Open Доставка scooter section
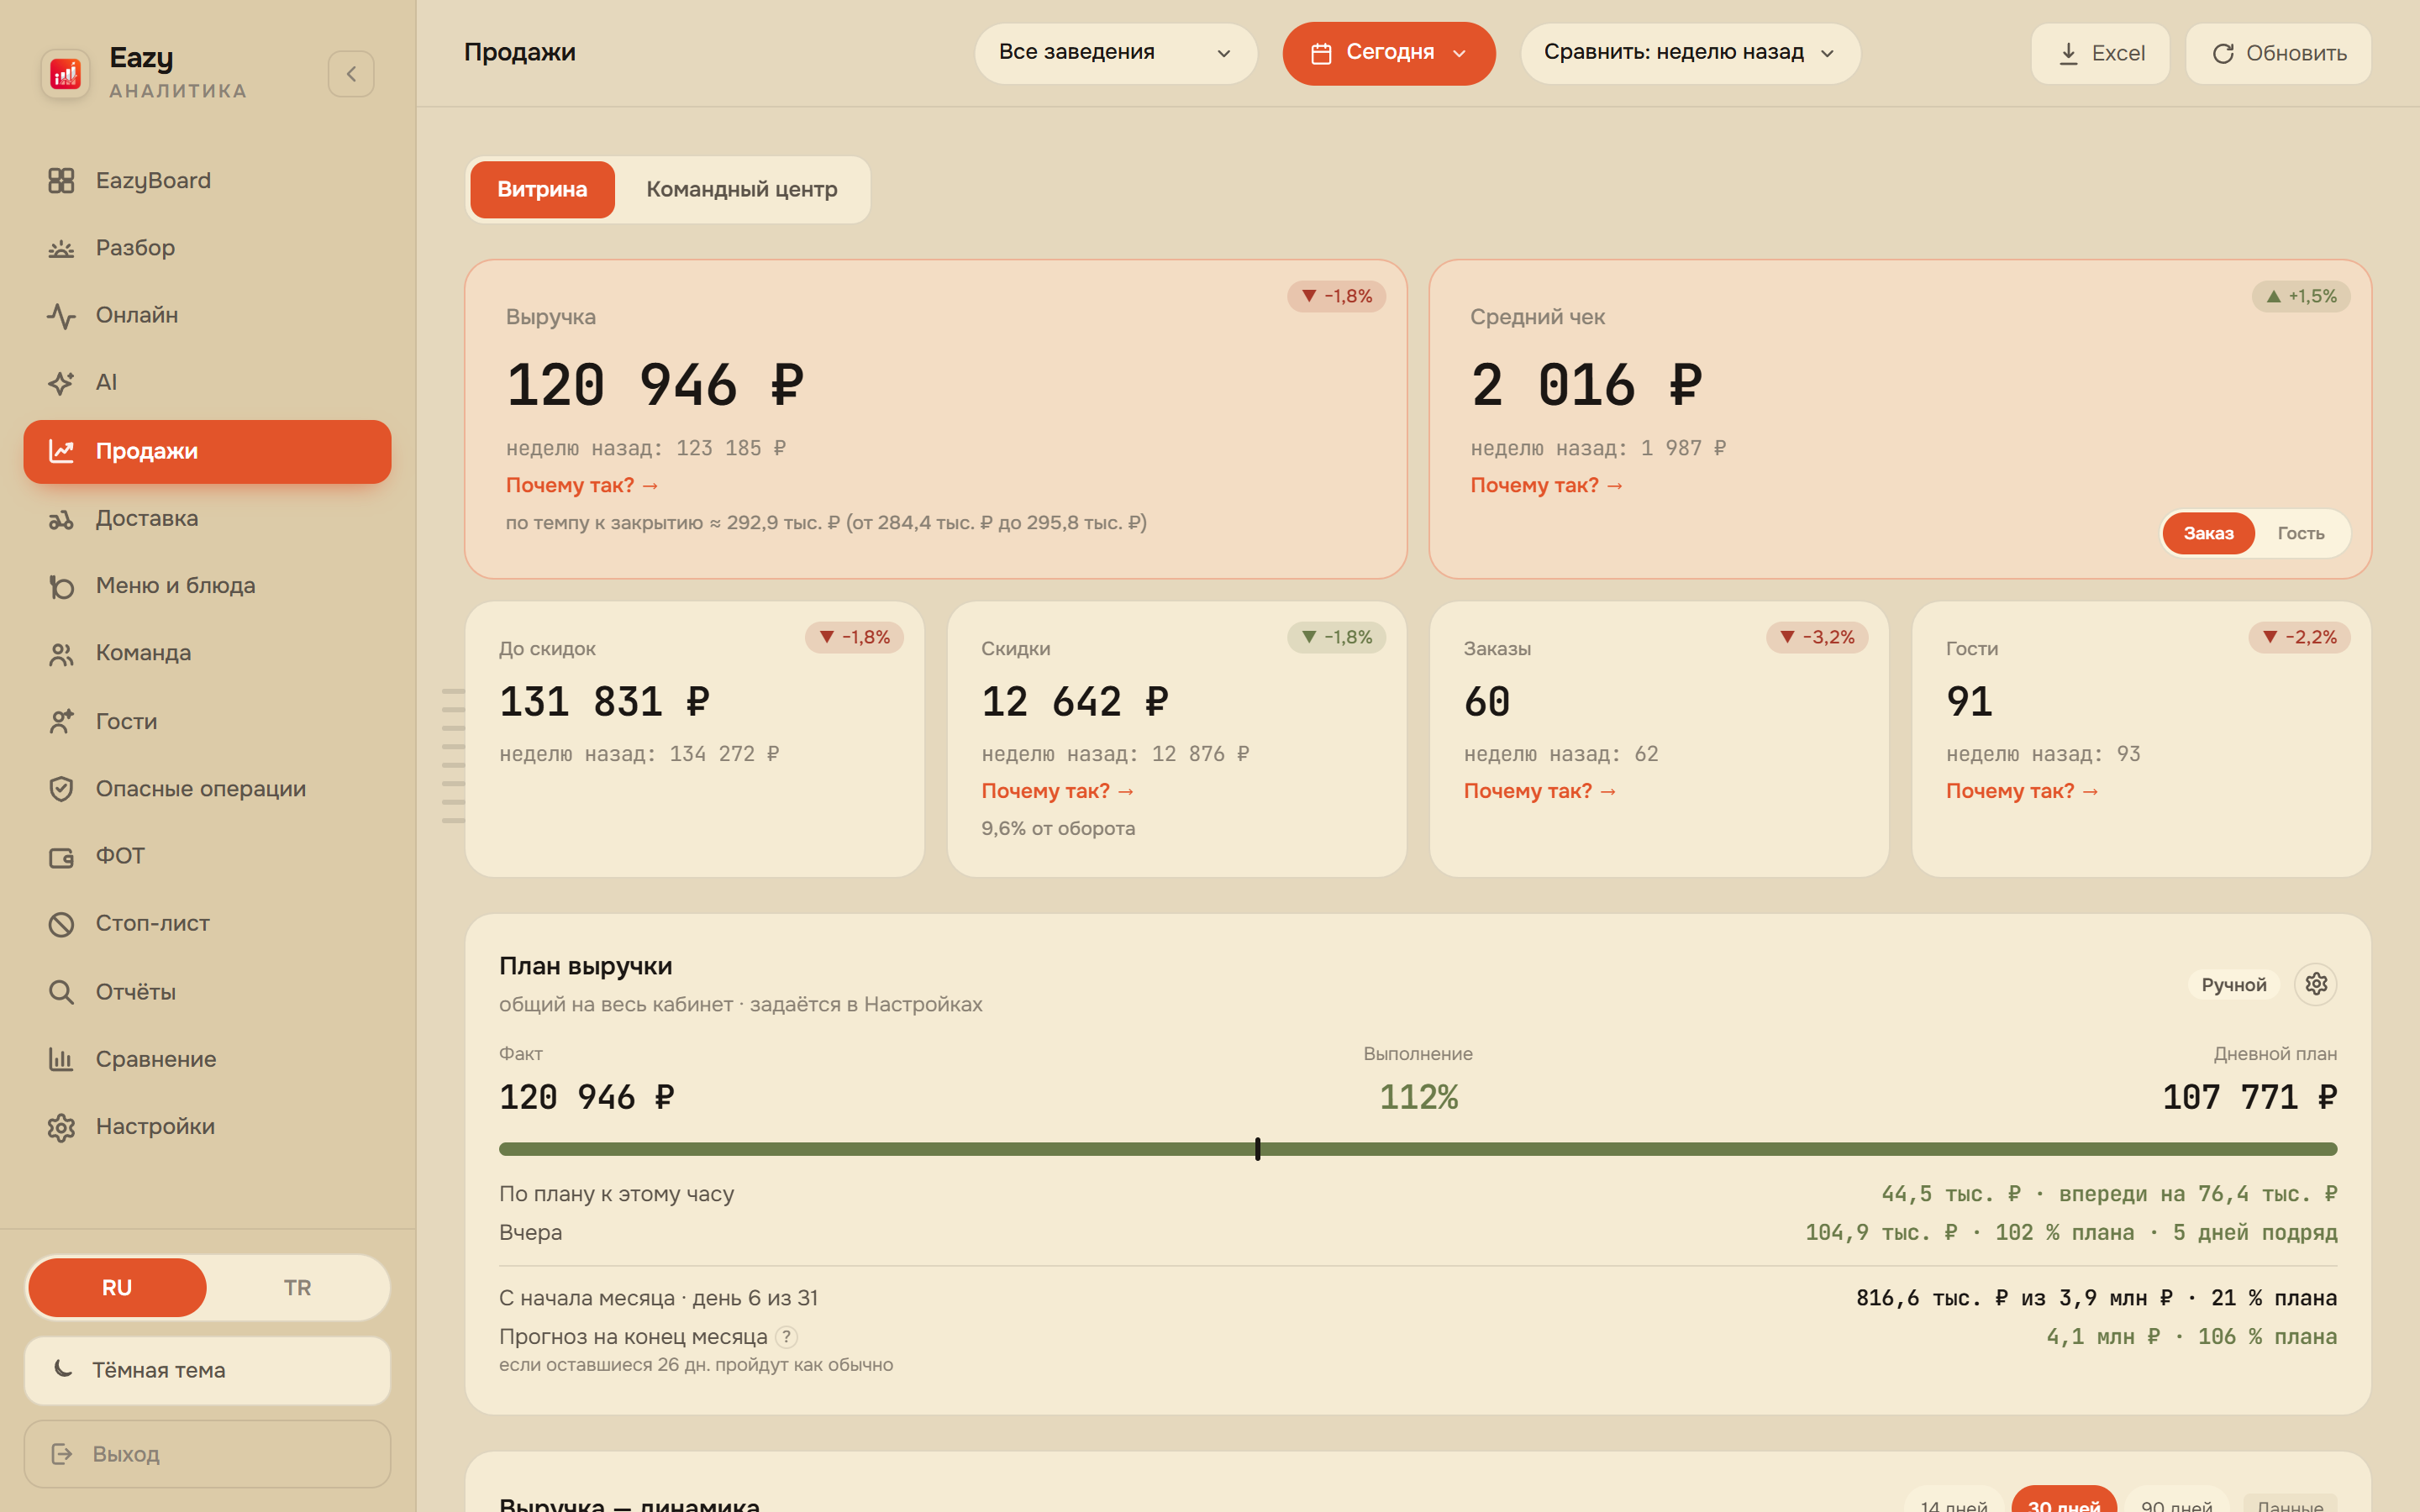This screenshot has width=2420, height=1512. tap(207, 518)
